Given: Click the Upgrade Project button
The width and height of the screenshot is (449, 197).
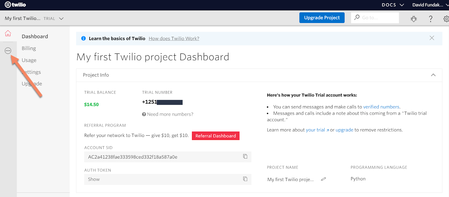Looking at the screenshot, I should tap(322, 18).
